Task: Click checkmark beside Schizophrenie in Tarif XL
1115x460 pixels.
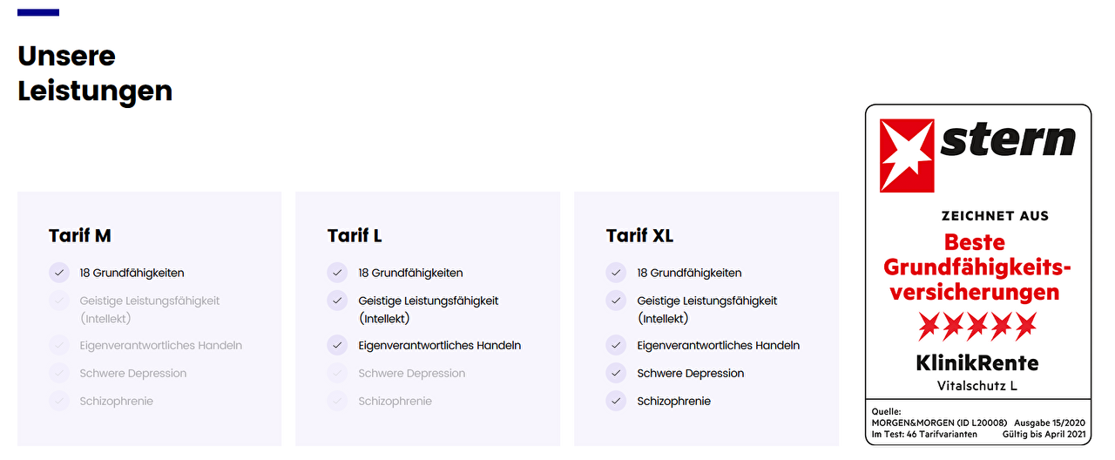Action: 617,401
